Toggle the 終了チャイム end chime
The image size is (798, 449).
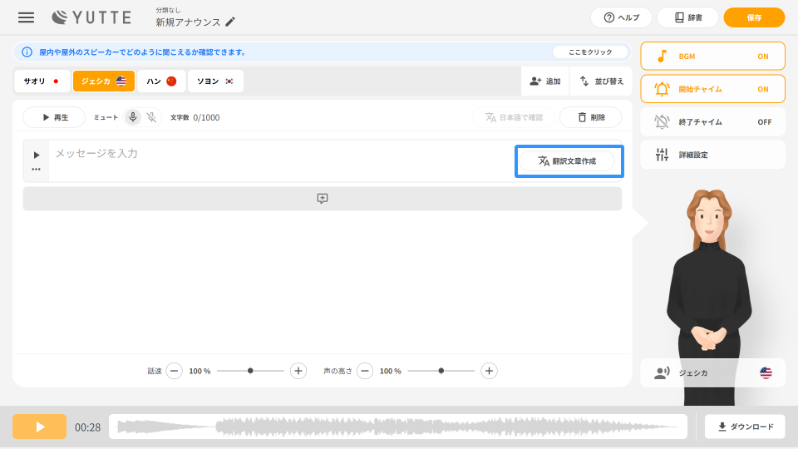[x=712, y=121]
